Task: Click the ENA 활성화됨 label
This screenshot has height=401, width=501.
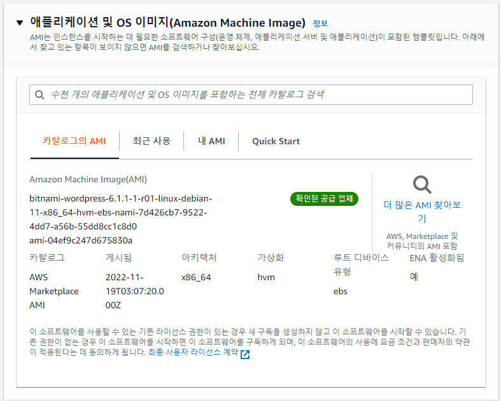Action: 437,257
